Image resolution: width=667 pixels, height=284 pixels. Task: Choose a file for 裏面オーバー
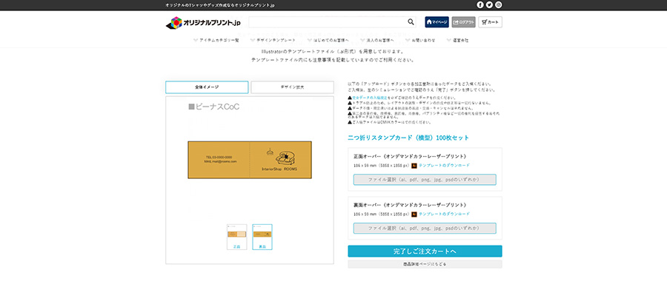[x=425, y=229]
